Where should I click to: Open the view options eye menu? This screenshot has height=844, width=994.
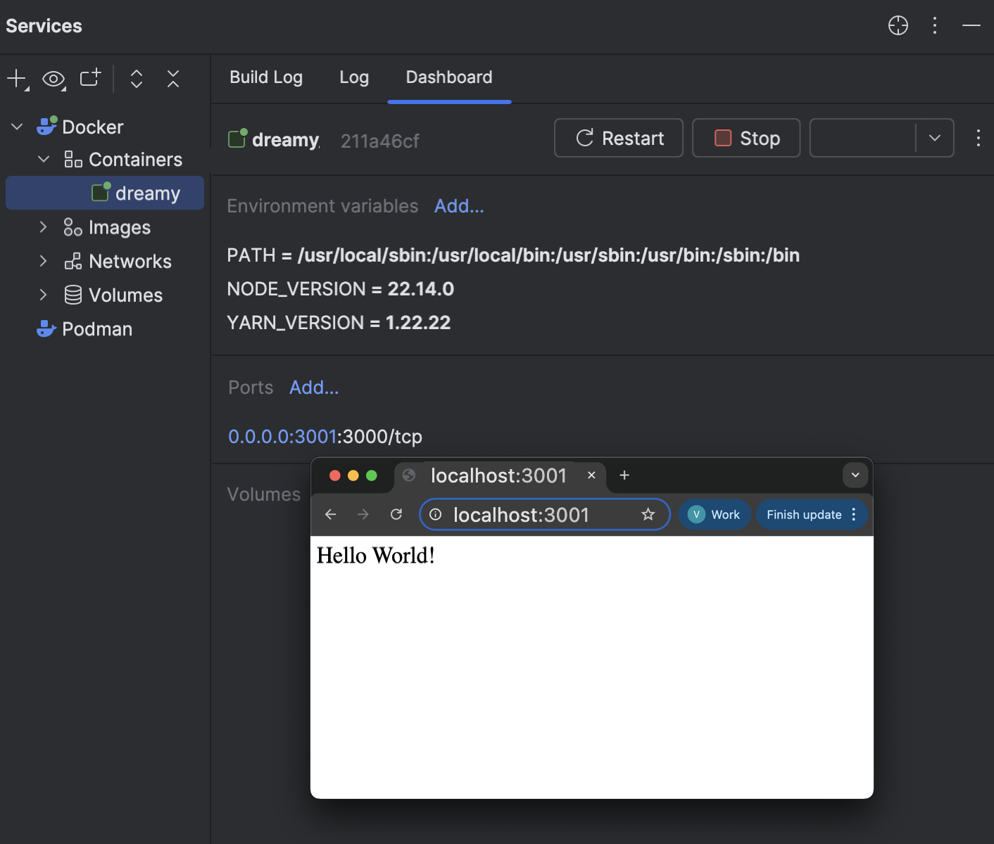pyautogui.click(x=52, y=79)
